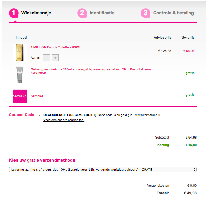Click the step 1 number circle
The image size is (207, 203).
13,13
